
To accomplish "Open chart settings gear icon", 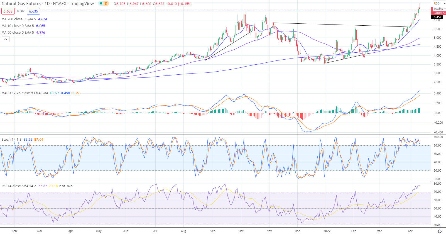I will point(440,231).
